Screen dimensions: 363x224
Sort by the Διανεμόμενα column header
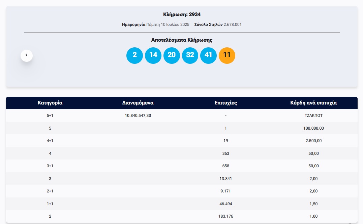(138, 103)
